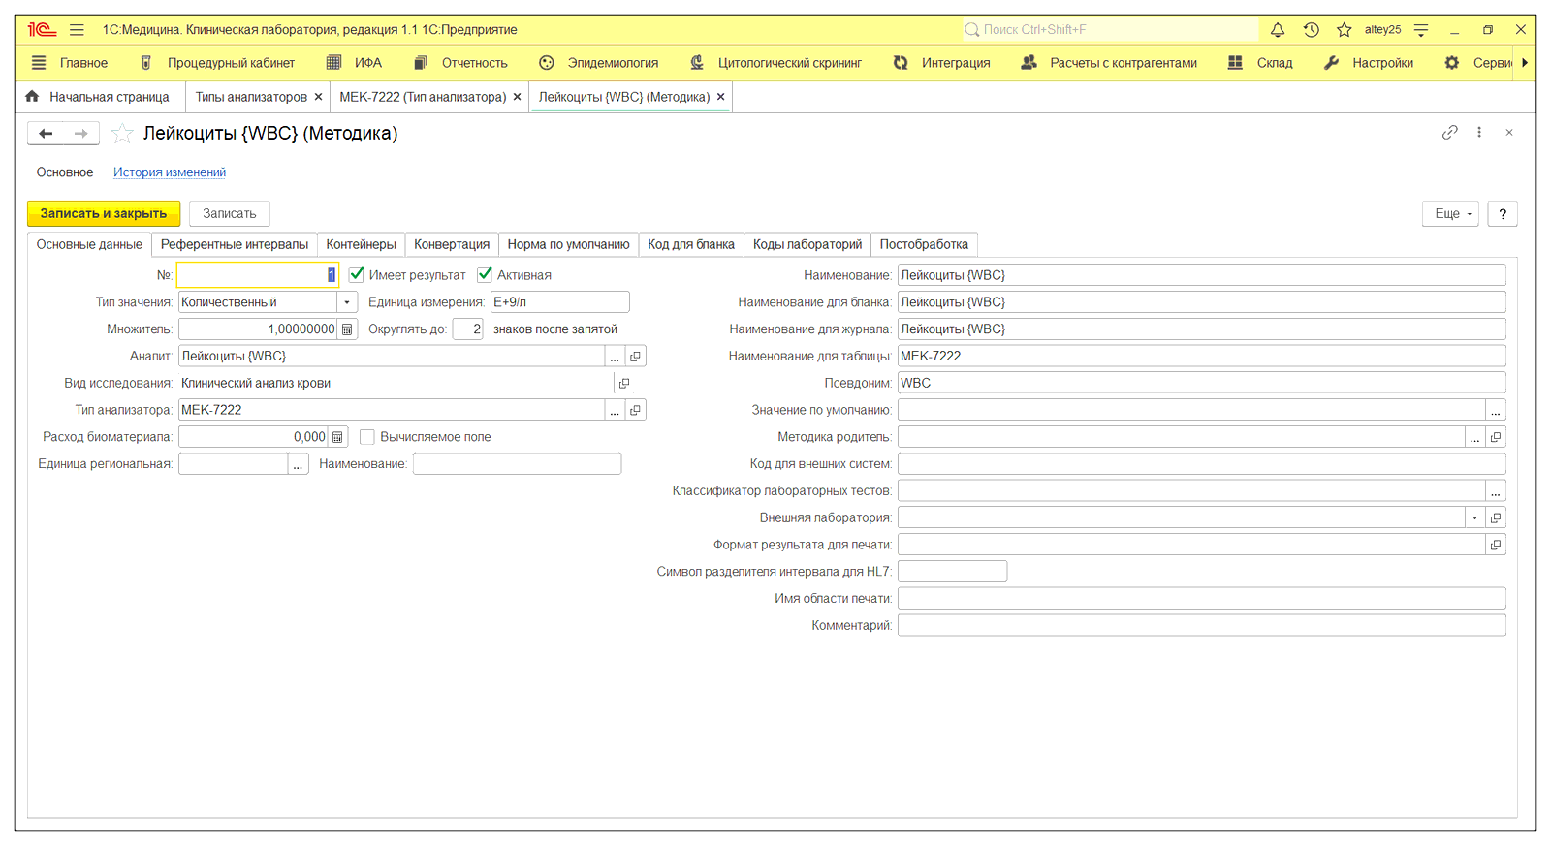Open notifications bell

(x=1278, y=30)
